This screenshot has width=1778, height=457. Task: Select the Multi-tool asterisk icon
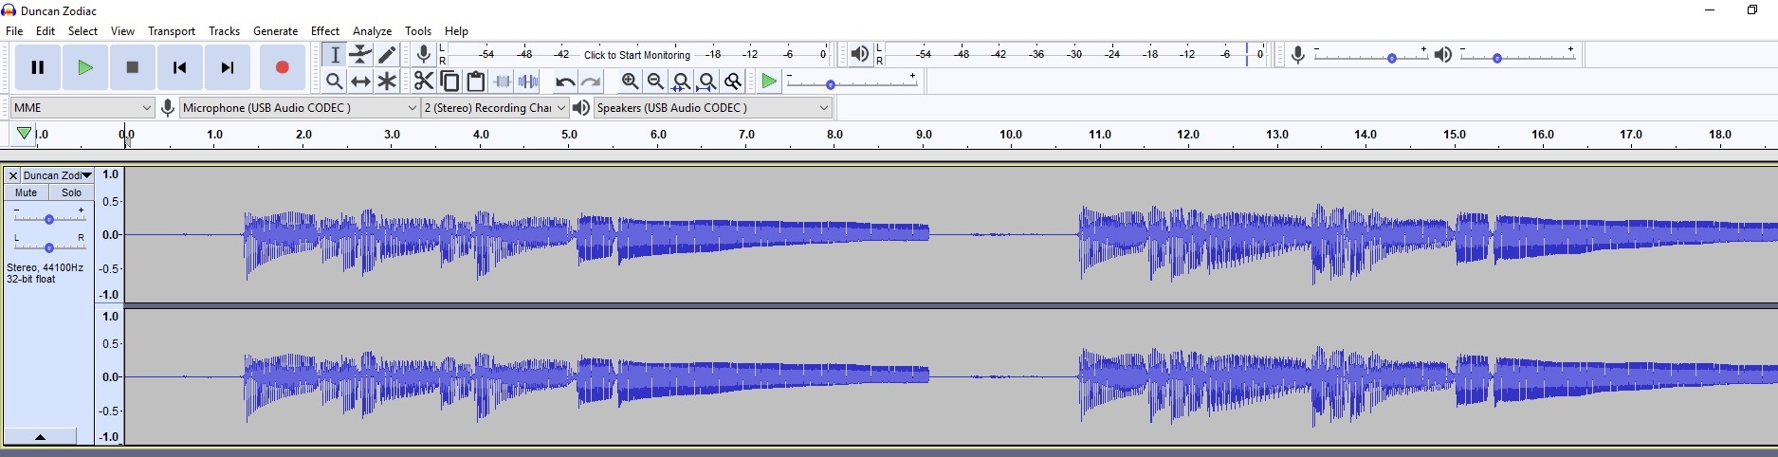(x=387, y=82)
